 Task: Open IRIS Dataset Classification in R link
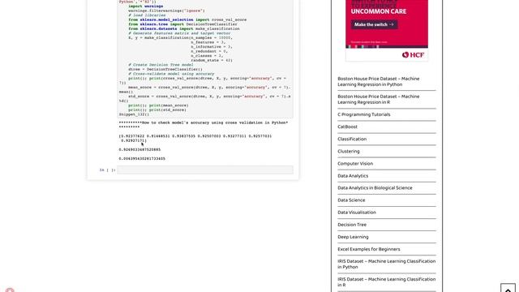click(x=386, y=282)
